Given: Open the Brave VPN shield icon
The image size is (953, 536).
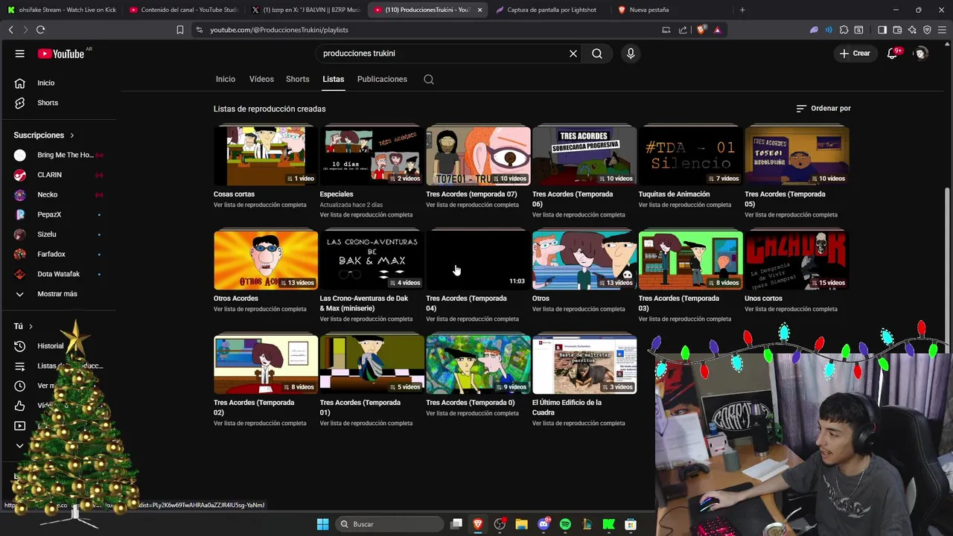Looking at the screenshot, I should [927, 30].
